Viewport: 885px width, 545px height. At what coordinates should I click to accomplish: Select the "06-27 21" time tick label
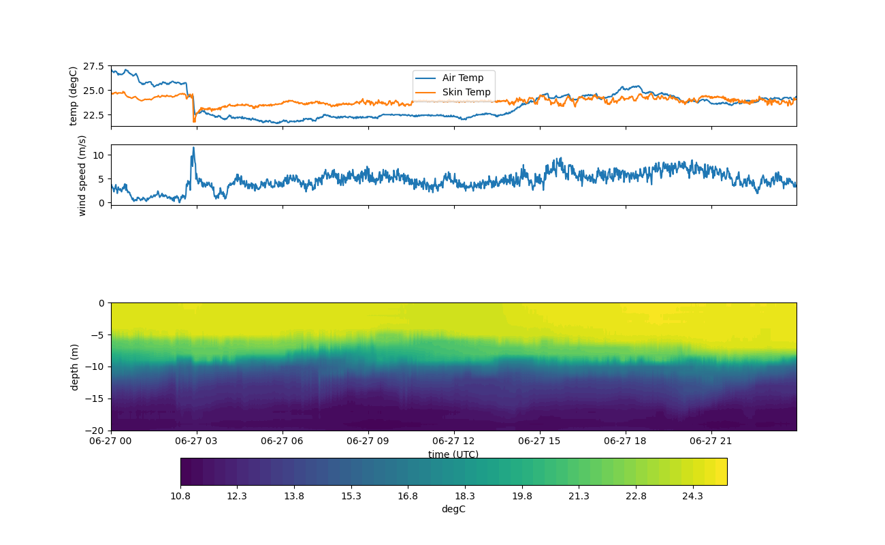point(711,441)
